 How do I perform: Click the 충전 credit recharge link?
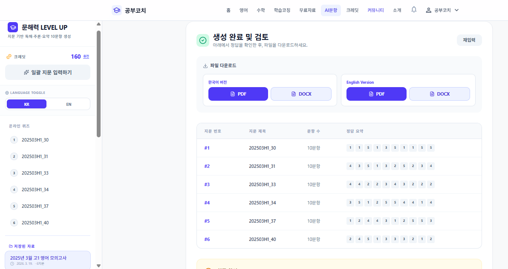pos(86,57)
